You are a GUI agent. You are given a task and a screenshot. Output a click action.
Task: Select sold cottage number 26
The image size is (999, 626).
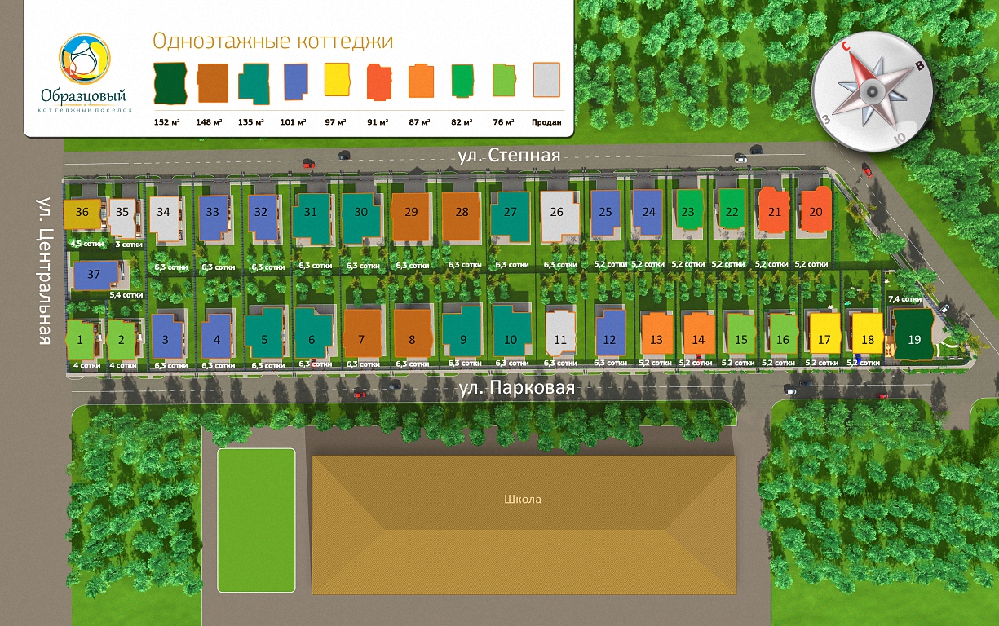point(558,214)
